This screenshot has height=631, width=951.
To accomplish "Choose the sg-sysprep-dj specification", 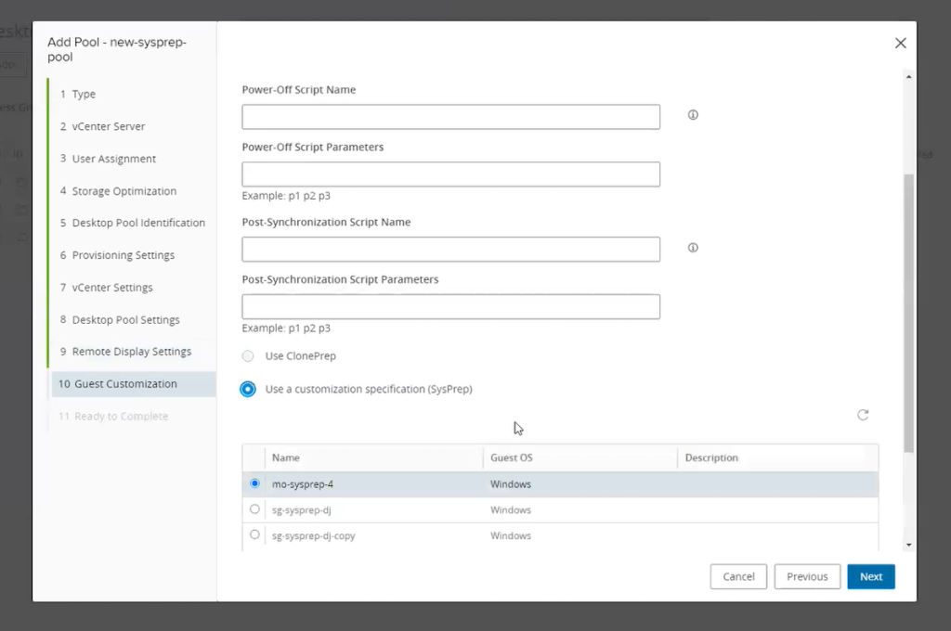I will click(254, 509).
